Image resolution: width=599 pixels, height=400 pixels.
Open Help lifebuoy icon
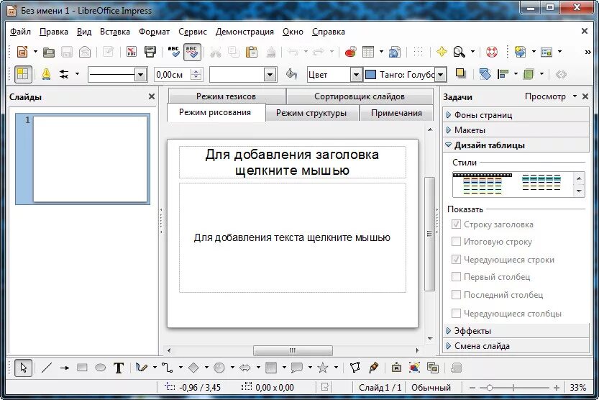point(492,52)
